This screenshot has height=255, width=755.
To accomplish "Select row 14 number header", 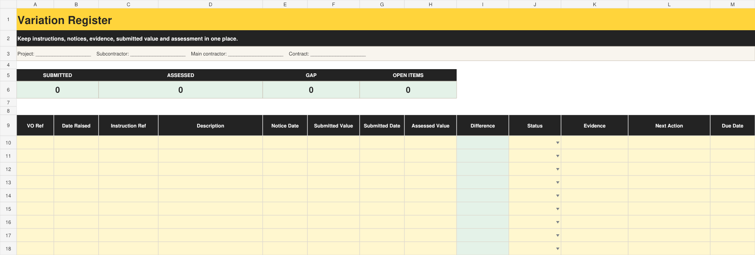I will pos(8,196).
